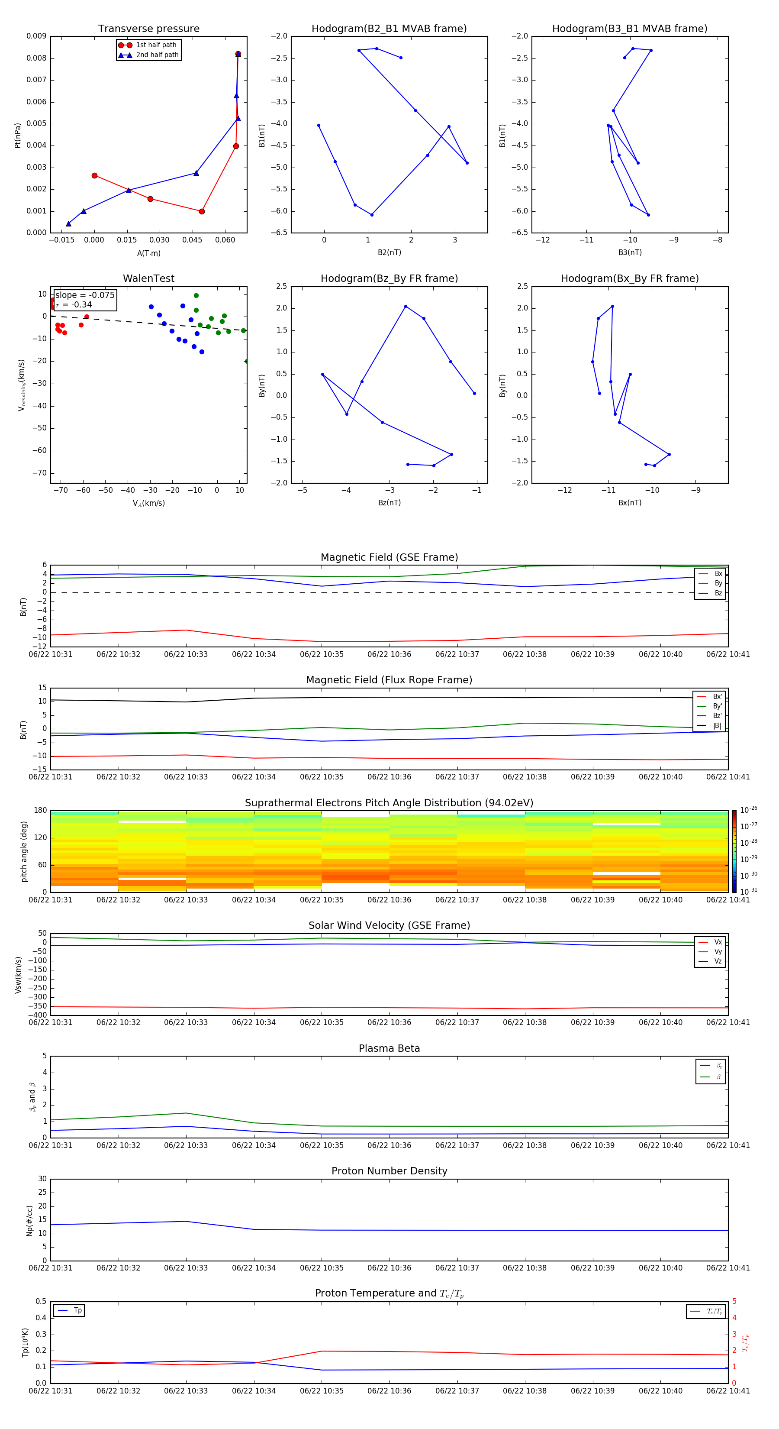Click the 'pitch angle (deg)' axis label
The height and width of the screenshot is (1429, 779).
24,851
